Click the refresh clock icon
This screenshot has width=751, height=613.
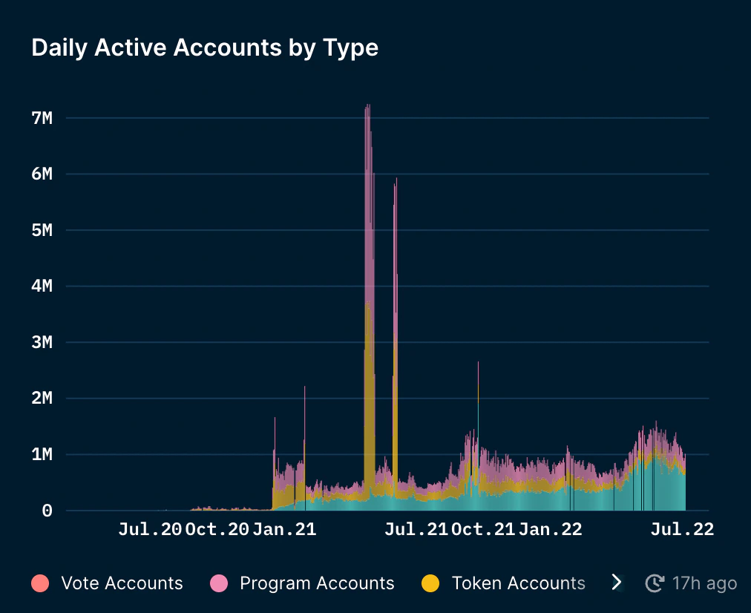pos(655,583)
